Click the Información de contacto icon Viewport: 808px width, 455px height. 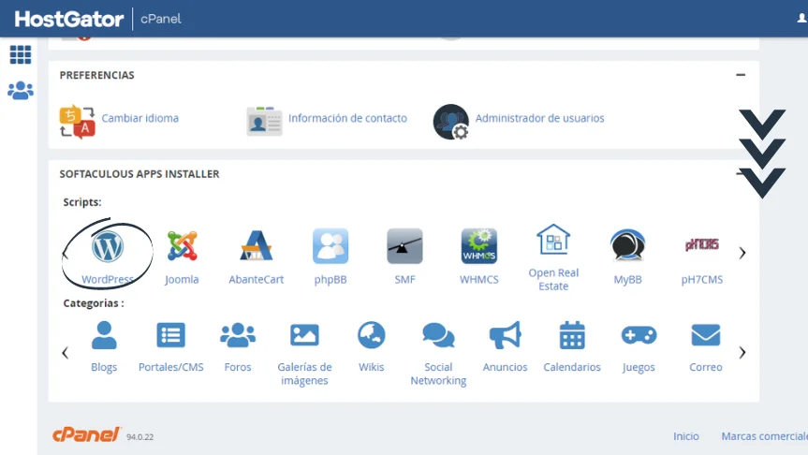coord(264,122)
